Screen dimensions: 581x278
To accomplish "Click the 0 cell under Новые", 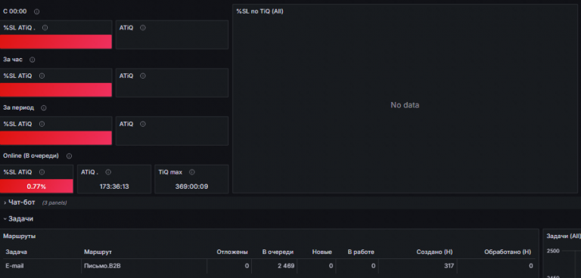I will tap(330, 266).
